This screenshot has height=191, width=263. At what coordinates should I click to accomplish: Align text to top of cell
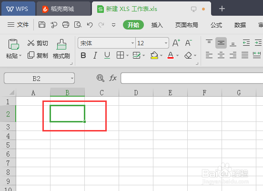coord(209,41)
